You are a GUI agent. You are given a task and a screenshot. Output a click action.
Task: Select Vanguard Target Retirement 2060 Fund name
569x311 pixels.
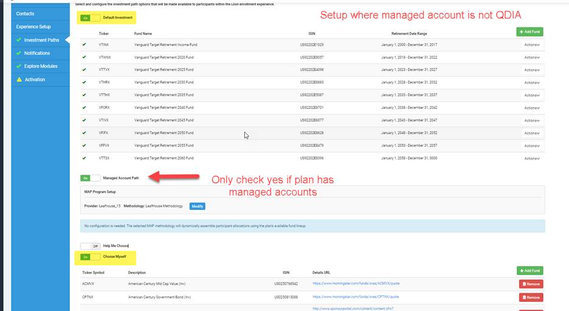164,158
